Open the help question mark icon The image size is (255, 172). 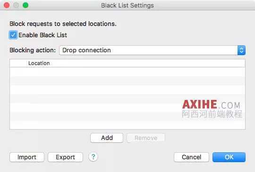pyautogui.click(x=93, y=157)
